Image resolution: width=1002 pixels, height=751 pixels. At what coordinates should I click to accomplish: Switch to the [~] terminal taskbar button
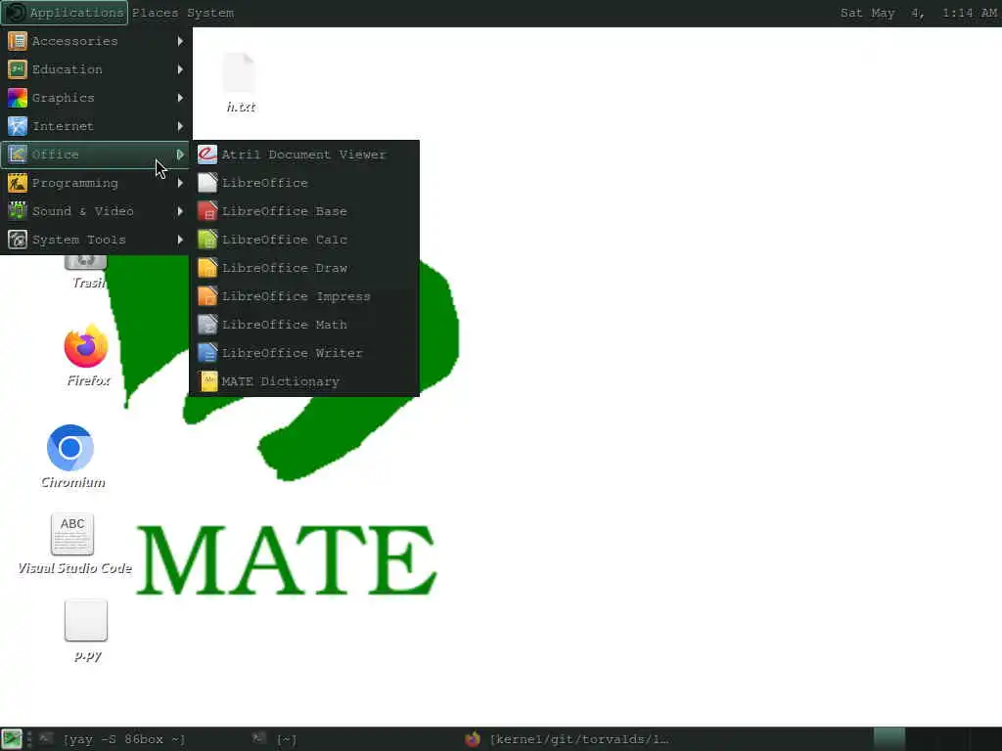click(x=354, y=739)
